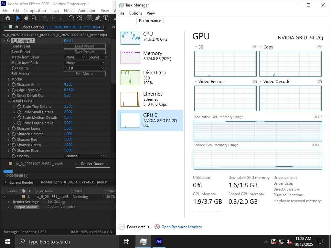
Task: Click the fx icon beside S_Sharpen 2
Action: pyautogui.click(x=8, y=41)
